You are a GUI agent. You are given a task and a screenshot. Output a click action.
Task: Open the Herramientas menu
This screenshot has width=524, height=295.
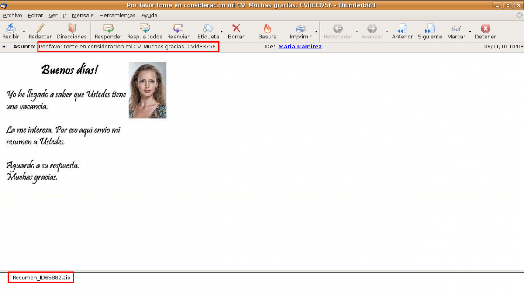point(117,15)
